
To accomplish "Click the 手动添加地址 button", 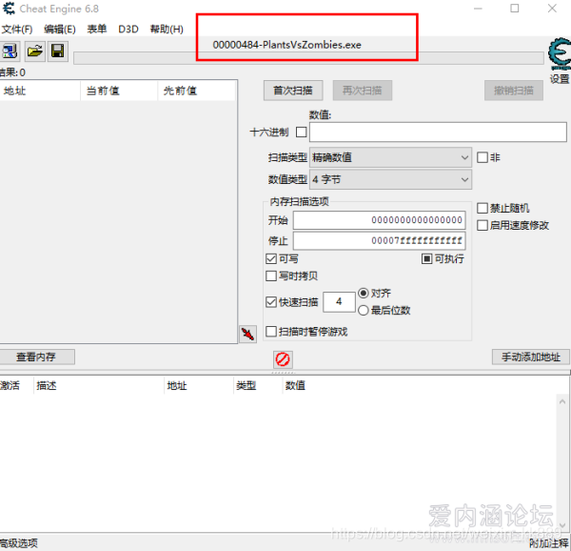I will coord(531,357).
